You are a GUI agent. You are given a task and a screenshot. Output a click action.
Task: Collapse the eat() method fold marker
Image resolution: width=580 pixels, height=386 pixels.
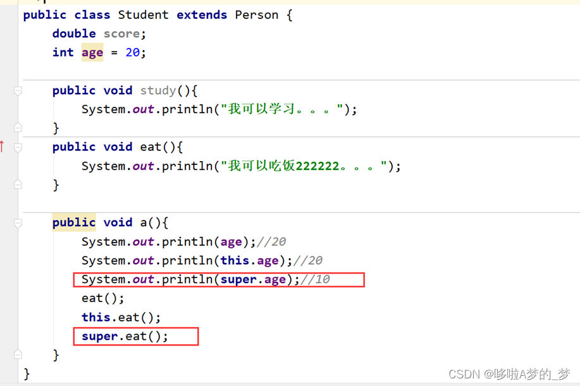(17, 148)
